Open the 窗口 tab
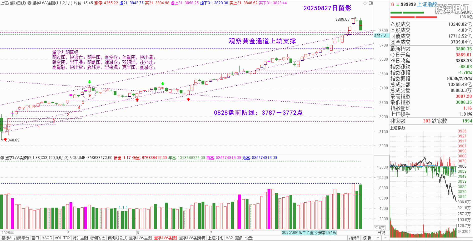The image size is (473, 241). (x=35, y=238)
